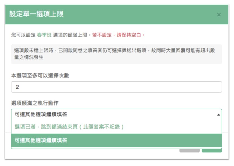Click the gray notice about 選項數未達上限時

click(x=116, y=54)
